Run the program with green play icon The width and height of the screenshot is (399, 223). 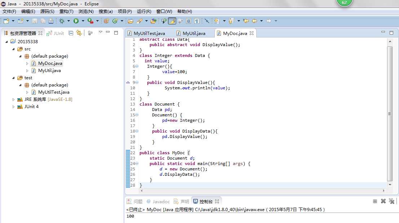76,21
